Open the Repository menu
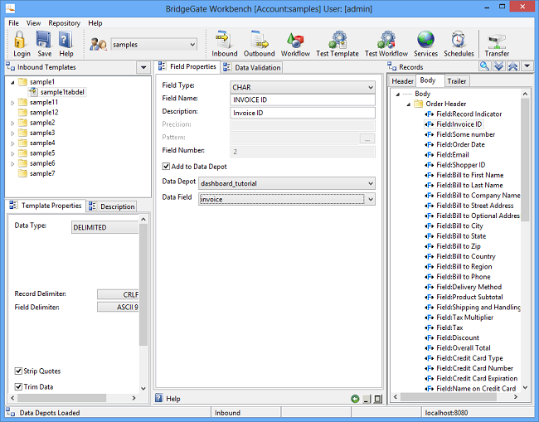 65,23
